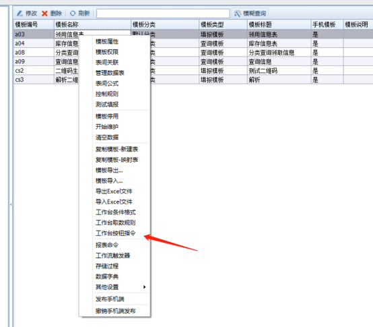The width and height of the screenshot is (373, 327).
Task: Click 测试填报 menu item
Action: tap(107, 105)
